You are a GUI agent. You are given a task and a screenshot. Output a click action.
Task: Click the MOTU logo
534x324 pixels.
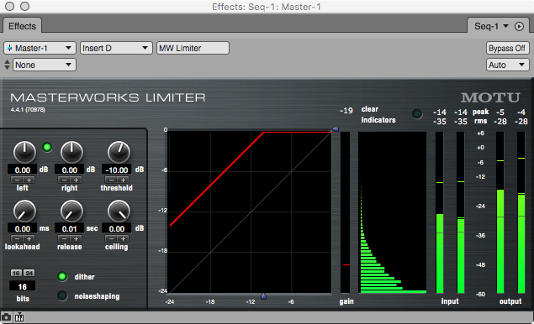point(490,98)
